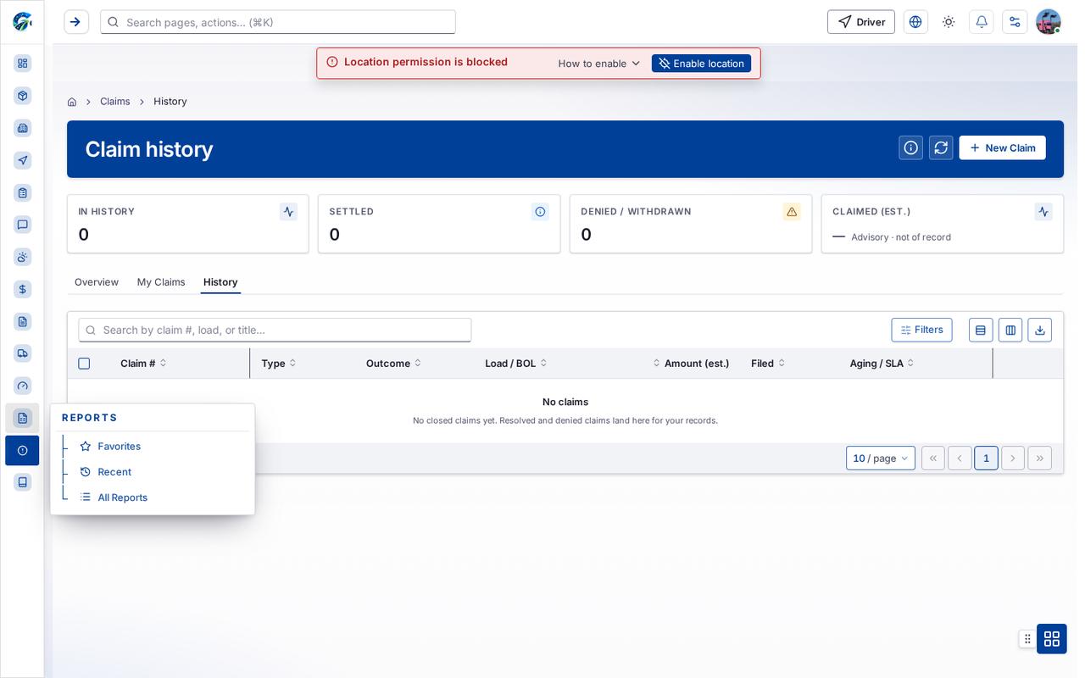Click the refresh icon in Claim history banner
This screenshot has width=1085, height=678.
pos(941,147)
